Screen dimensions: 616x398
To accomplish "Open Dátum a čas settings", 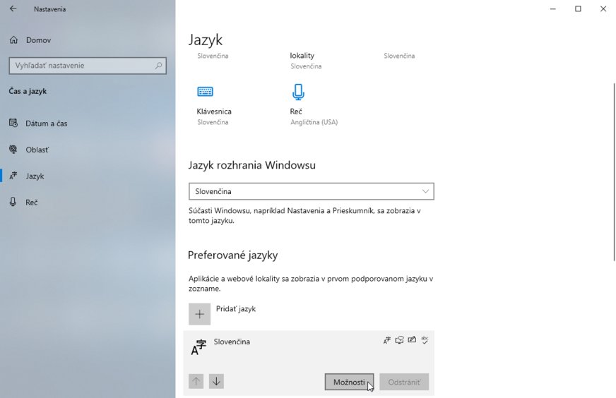I will pos(46,123).
